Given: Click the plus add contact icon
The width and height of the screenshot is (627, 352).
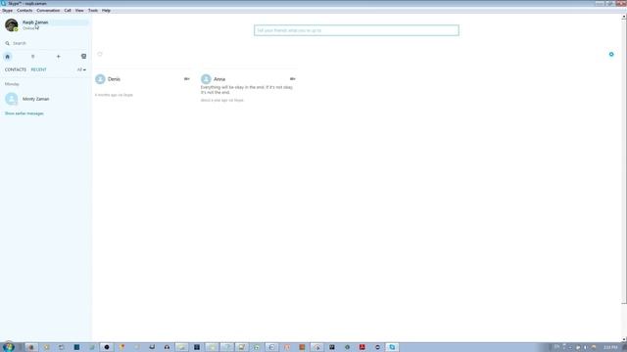Looking at the screenshot, I should 59,57.
